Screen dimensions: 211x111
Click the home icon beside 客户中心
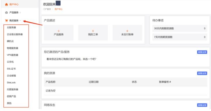coord(6,4)
